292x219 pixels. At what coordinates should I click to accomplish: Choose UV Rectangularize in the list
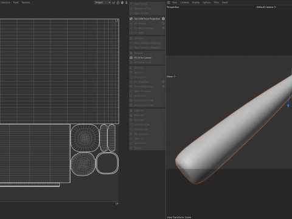(147, 86)
